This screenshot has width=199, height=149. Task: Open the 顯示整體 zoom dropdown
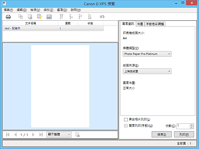point(59,135)
